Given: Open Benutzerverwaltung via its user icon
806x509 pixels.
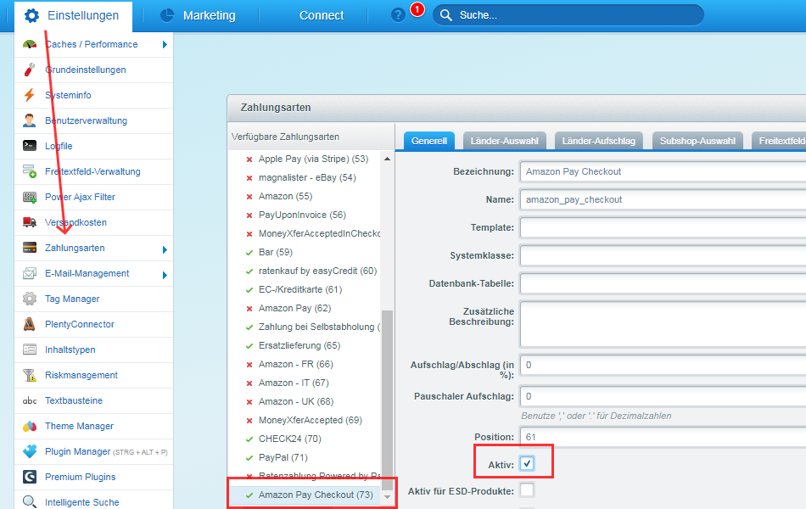Looking at the screenshot, I should click(x=30, y=120).
